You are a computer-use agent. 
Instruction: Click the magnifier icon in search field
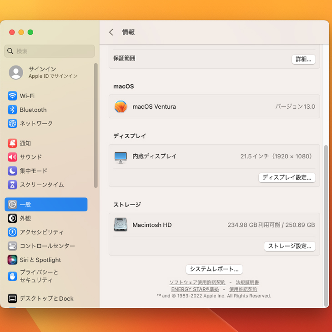(10, 51)
